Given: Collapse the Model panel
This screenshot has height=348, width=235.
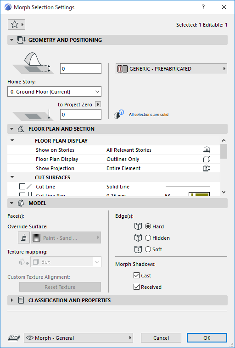Looking at the screenshot, I should pyautogui.click(x=12, y=203).
